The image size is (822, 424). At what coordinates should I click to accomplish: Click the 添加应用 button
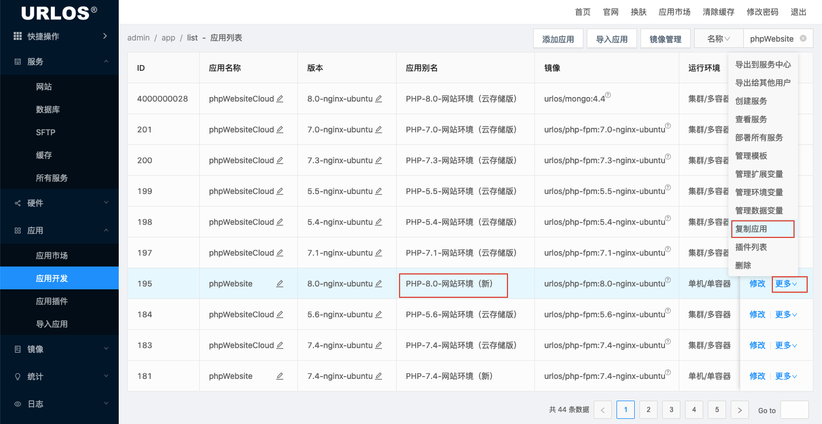pos(558,39)
